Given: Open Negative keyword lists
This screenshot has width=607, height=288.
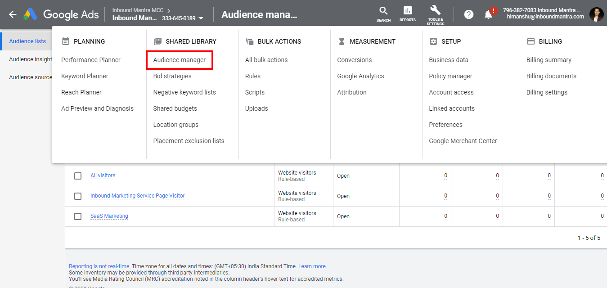Looking at the screenshot, I should point(184,92).
